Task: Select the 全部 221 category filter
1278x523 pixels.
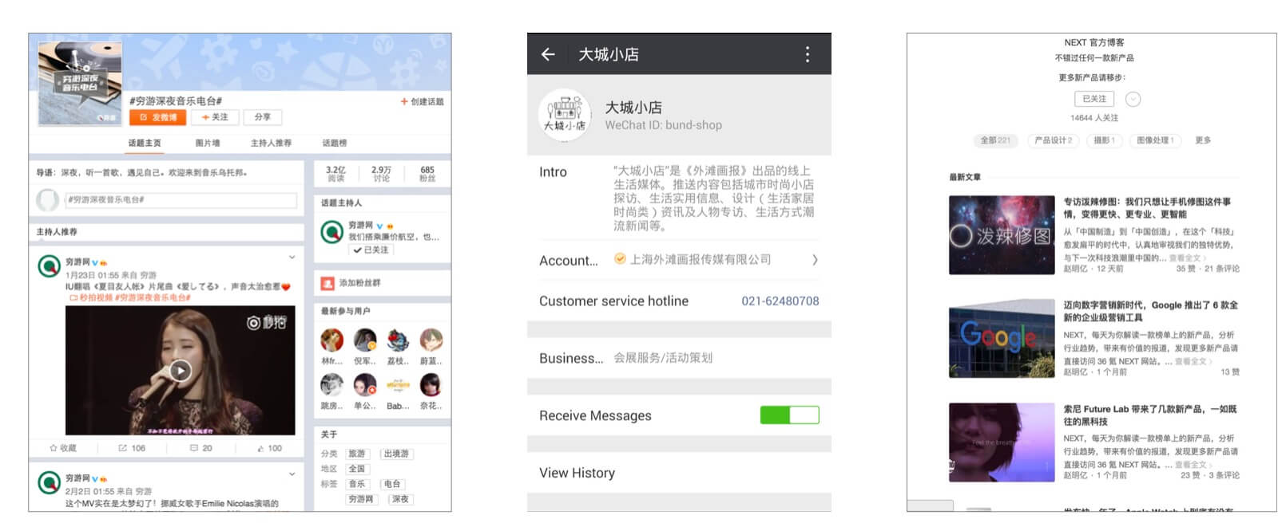Action: 994,140
